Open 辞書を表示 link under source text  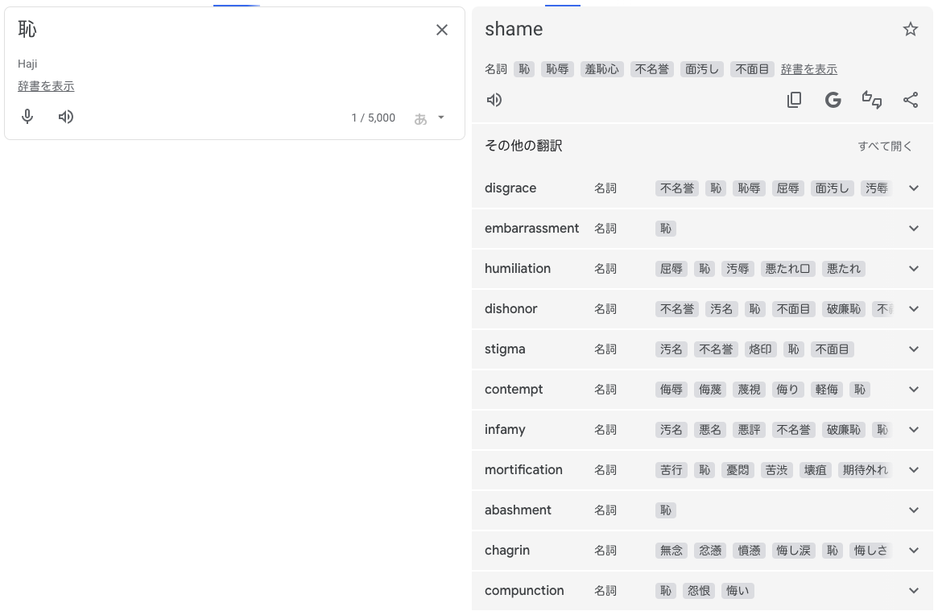[46, 86]
